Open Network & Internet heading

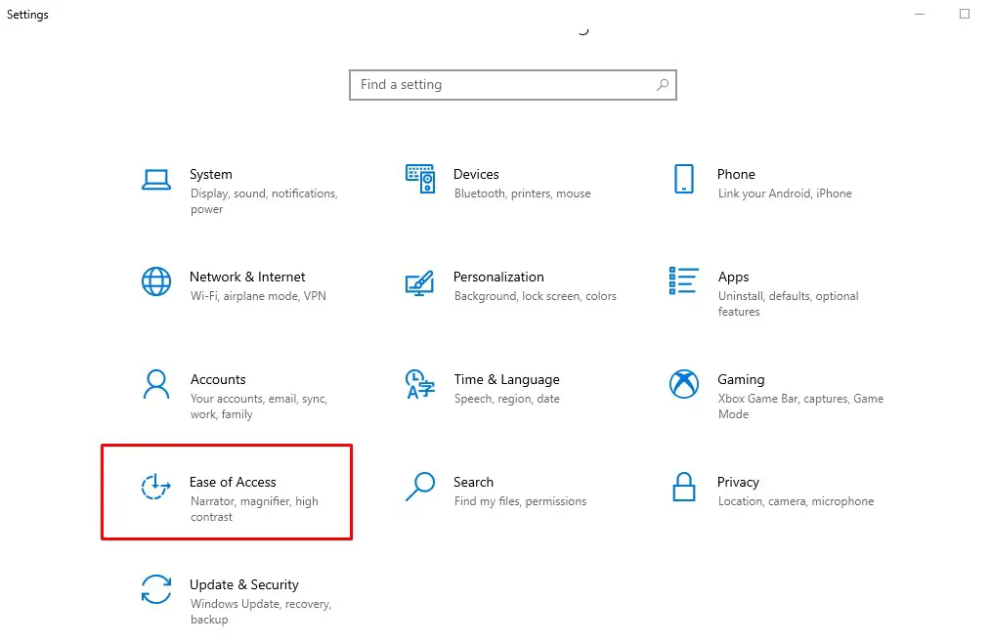247,277
